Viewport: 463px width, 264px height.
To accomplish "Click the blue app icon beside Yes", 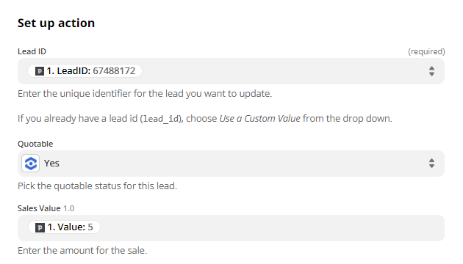I will pos(30,164).
